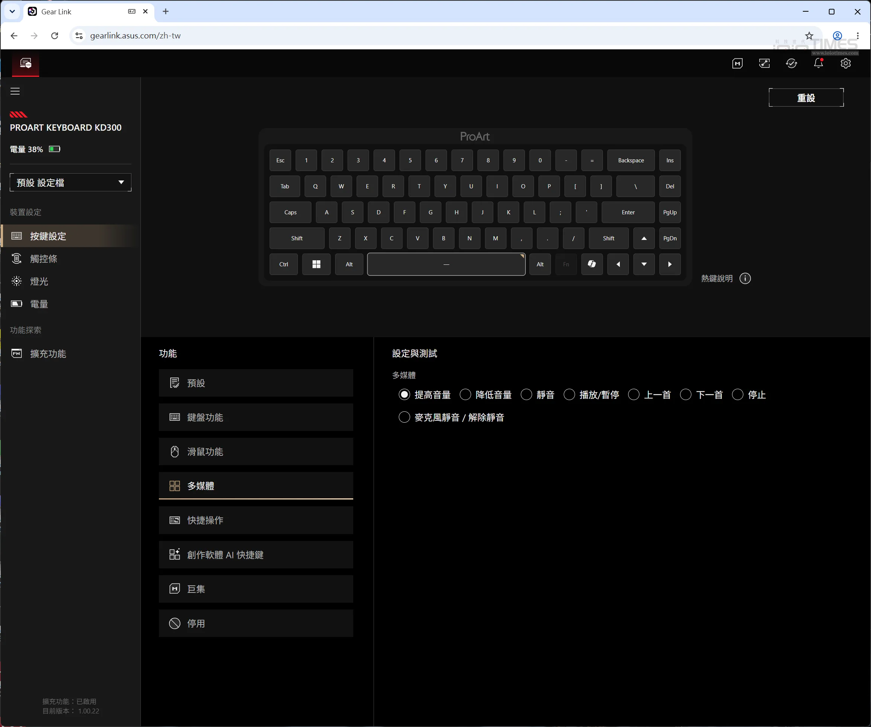Open the browser profile icon
Screen dimensions: 871x727
tap(837, 36)
